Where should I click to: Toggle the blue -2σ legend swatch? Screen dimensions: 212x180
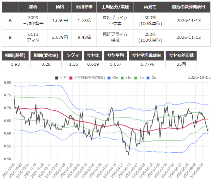point(148,78)
